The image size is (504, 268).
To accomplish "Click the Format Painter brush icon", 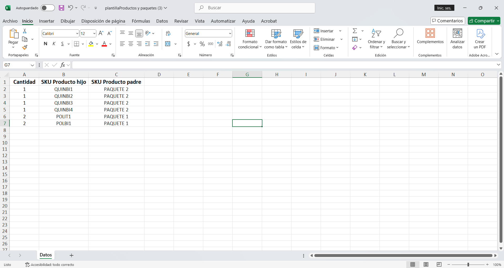I will coord(25,47).
